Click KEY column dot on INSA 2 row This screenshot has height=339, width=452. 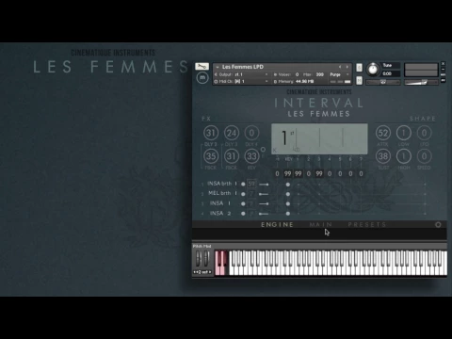point(288,214)
